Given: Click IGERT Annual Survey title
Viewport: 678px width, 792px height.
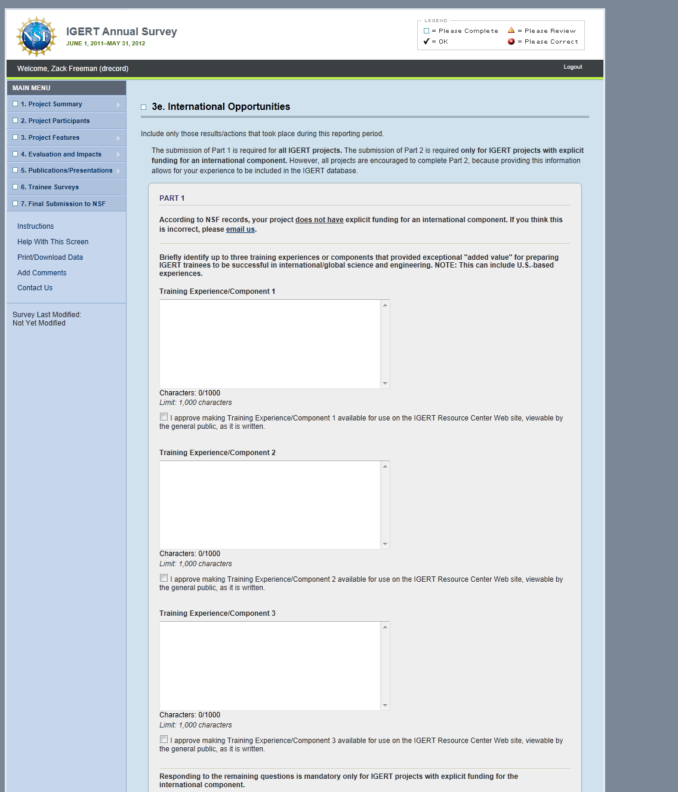Looking at the screenshot, I should point(121,32).
